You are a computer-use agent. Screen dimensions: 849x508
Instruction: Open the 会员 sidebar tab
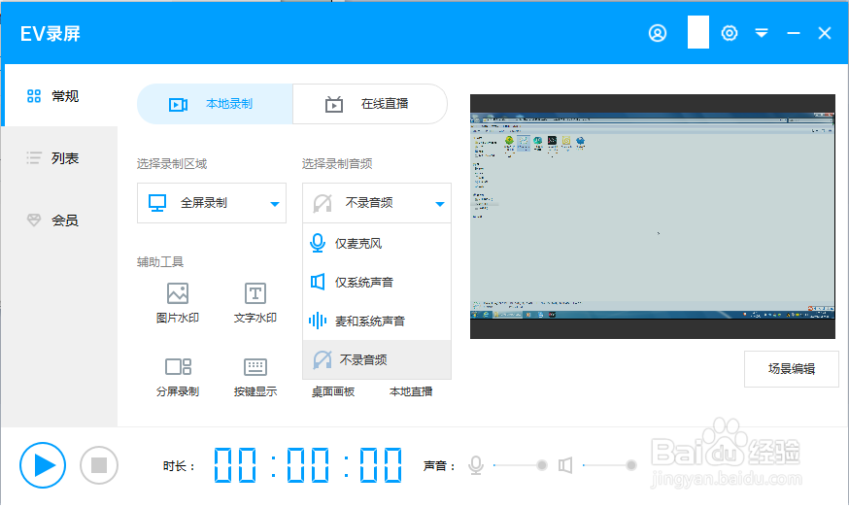click(x=59, y=220)
